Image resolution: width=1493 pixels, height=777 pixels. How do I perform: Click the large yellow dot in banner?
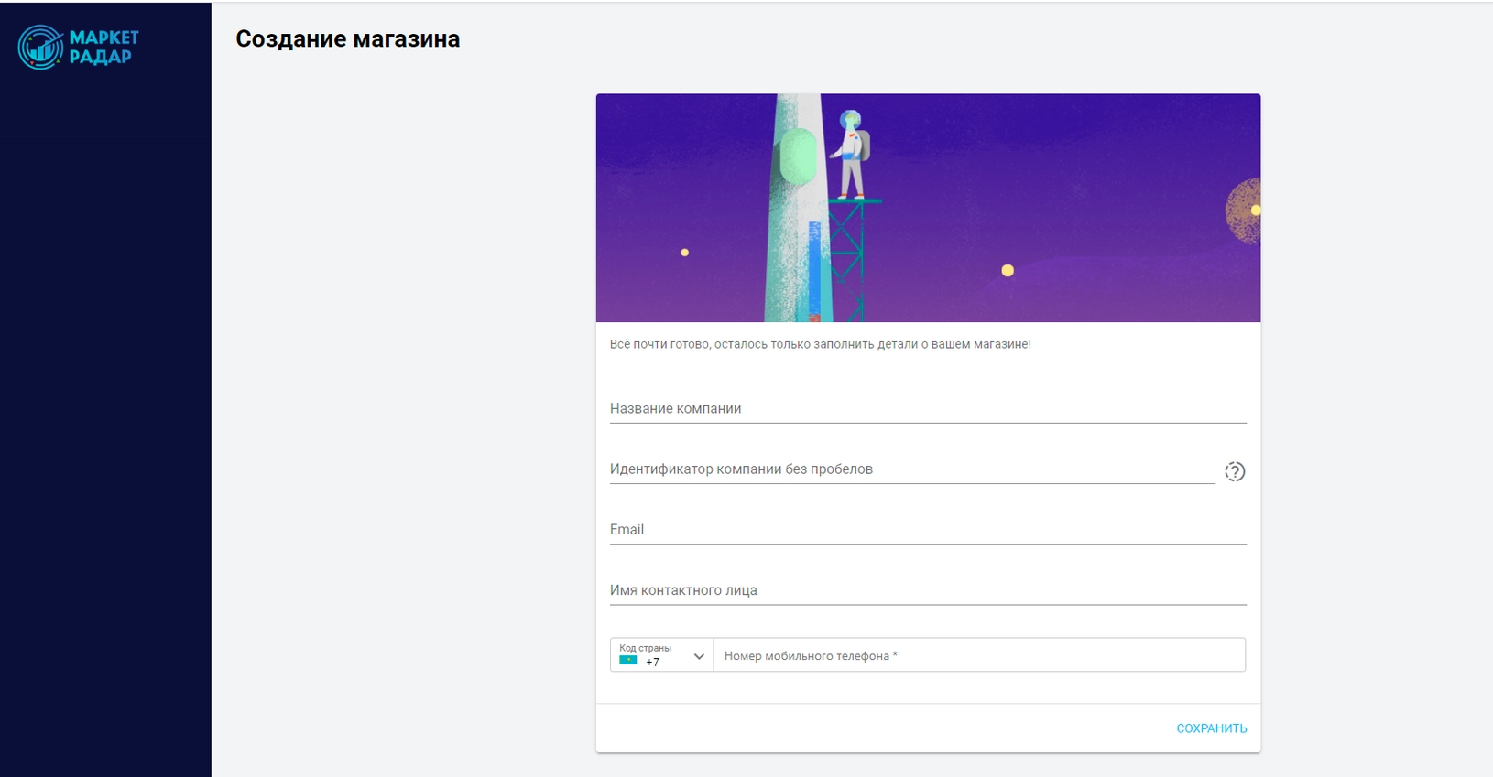pyautogui.click(x=1008, y=270)
